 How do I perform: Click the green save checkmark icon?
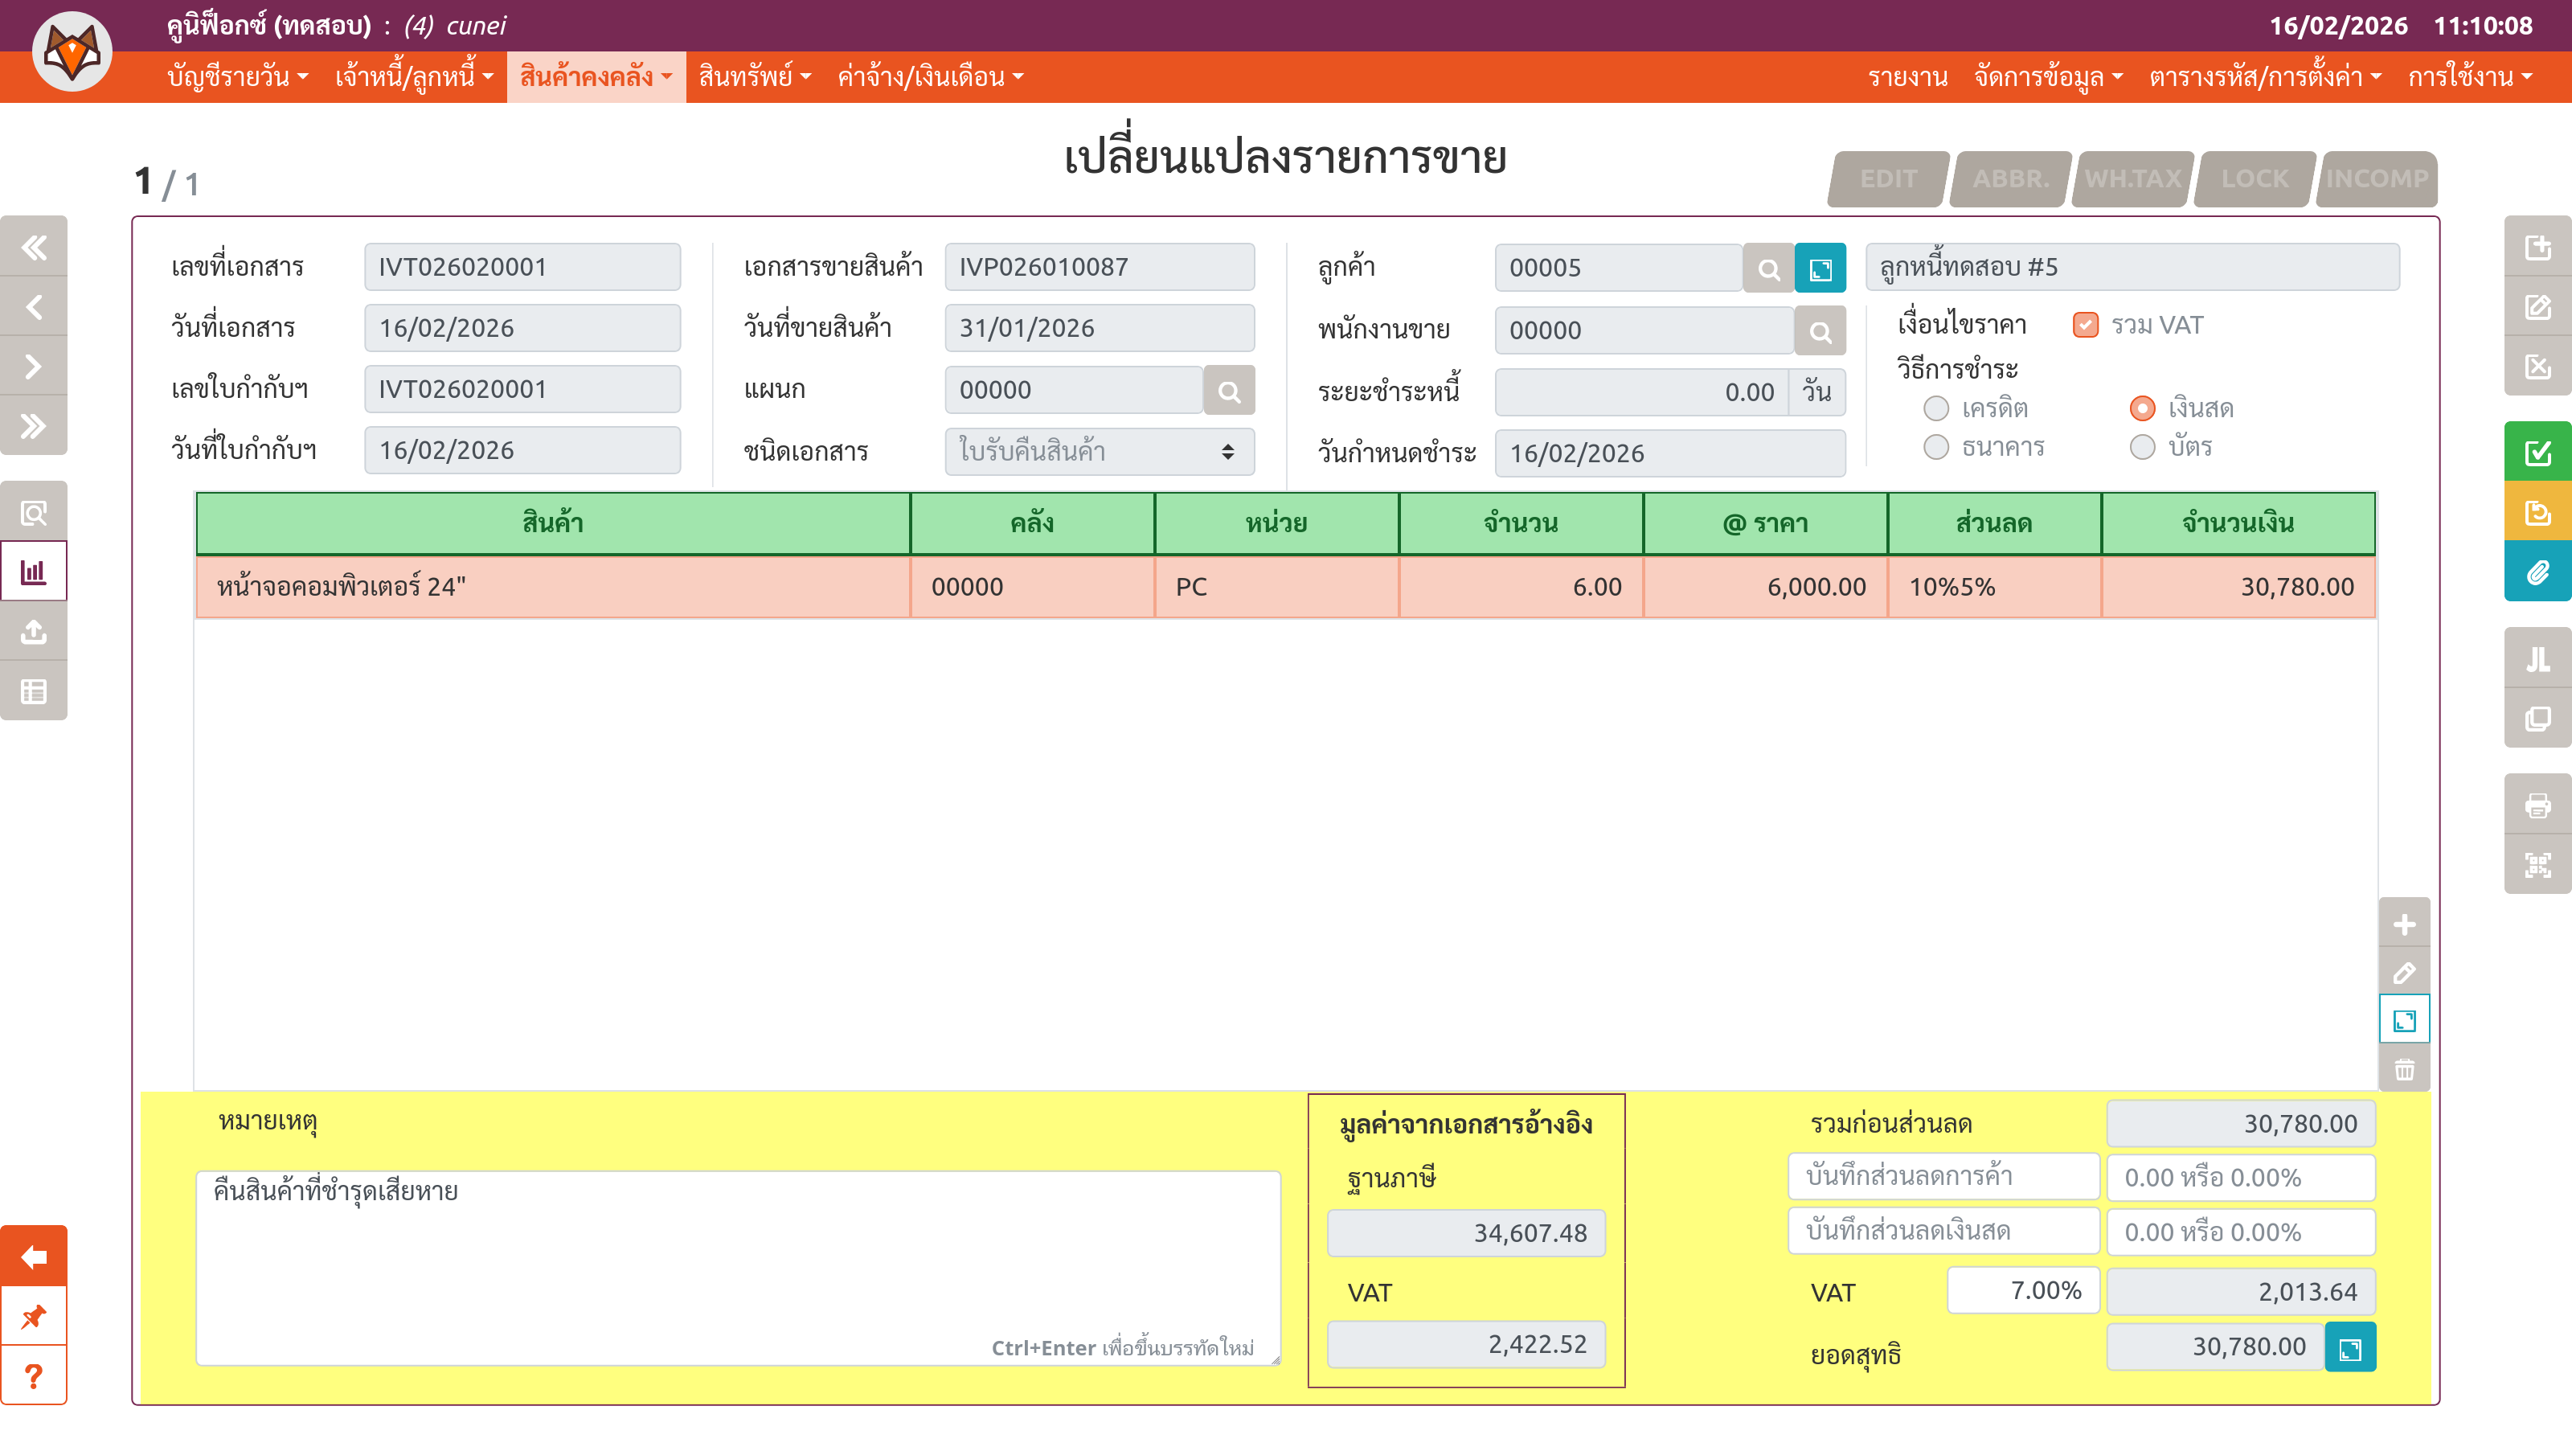(x=2537, y=453)
